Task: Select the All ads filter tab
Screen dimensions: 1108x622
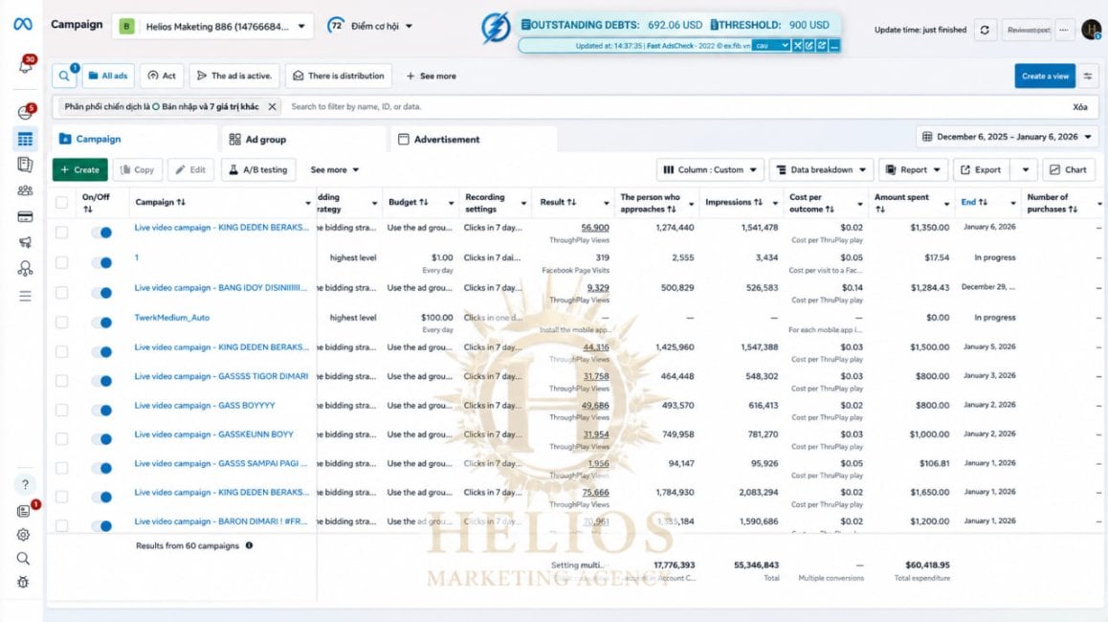Action: click(108, 76)
